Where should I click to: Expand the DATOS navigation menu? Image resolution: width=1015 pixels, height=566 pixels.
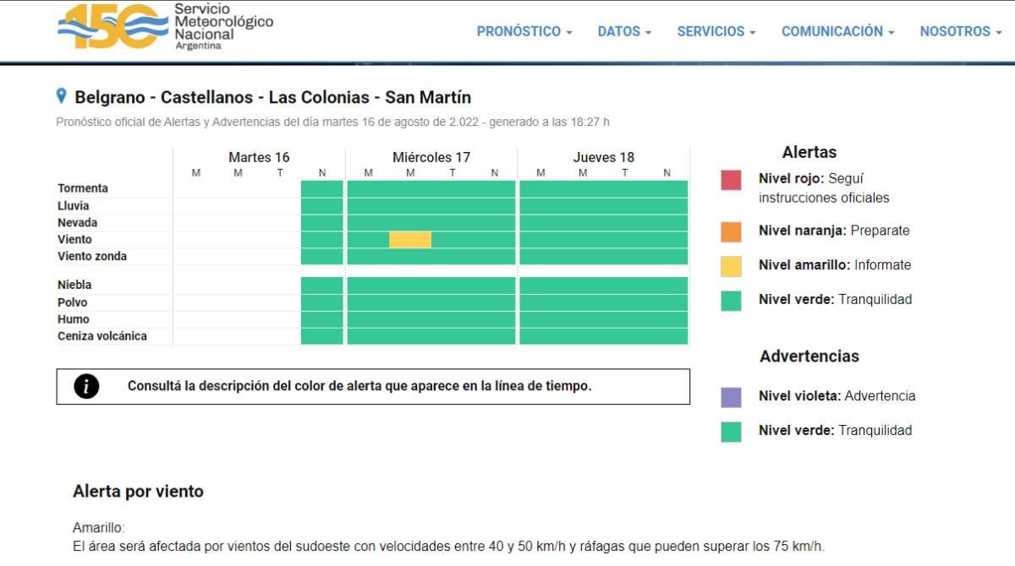[624, 31]
